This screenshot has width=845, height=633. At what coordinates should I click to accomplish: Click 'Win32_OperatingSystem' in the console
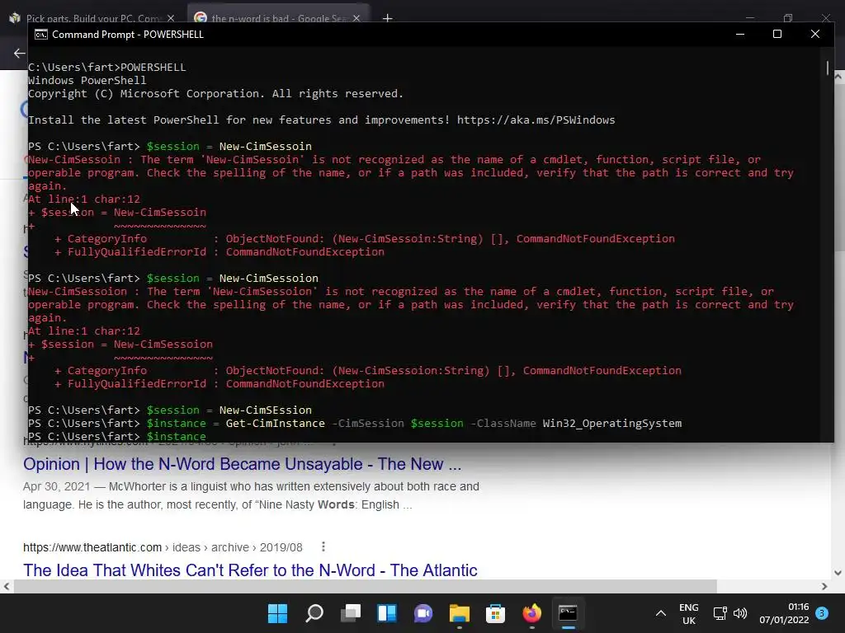pos(612,423)
